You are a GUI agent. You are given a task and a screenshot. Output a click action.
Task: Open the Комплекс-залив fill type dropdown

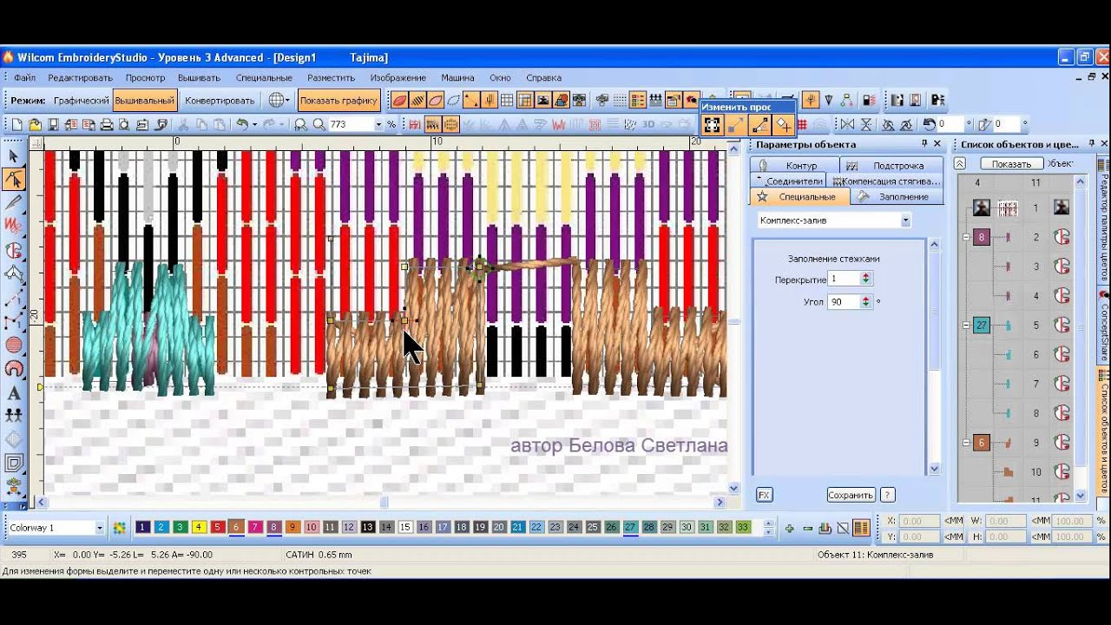(905, 220)
